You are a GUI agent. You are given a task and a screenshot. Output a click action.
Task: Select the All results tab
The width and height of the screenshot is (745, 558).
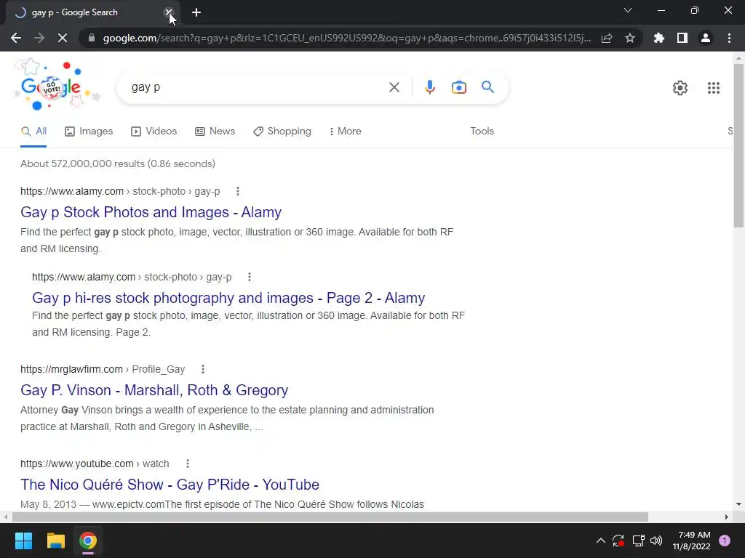[x=33, y=132]
